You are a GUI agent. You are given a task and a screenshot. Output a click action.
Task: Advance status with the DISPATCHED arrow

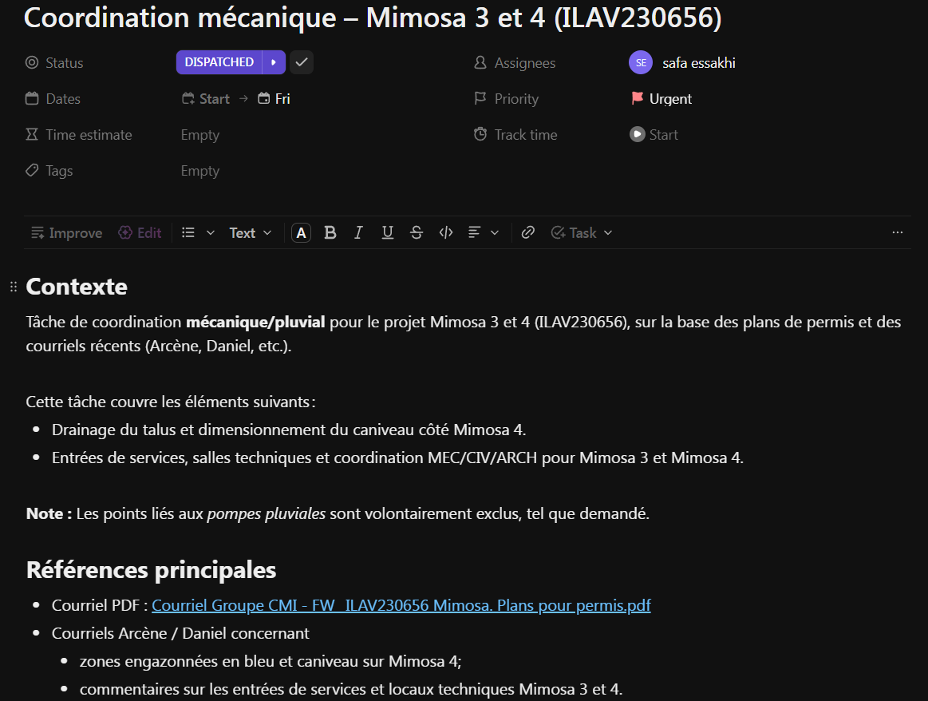(x=274, y=62)
